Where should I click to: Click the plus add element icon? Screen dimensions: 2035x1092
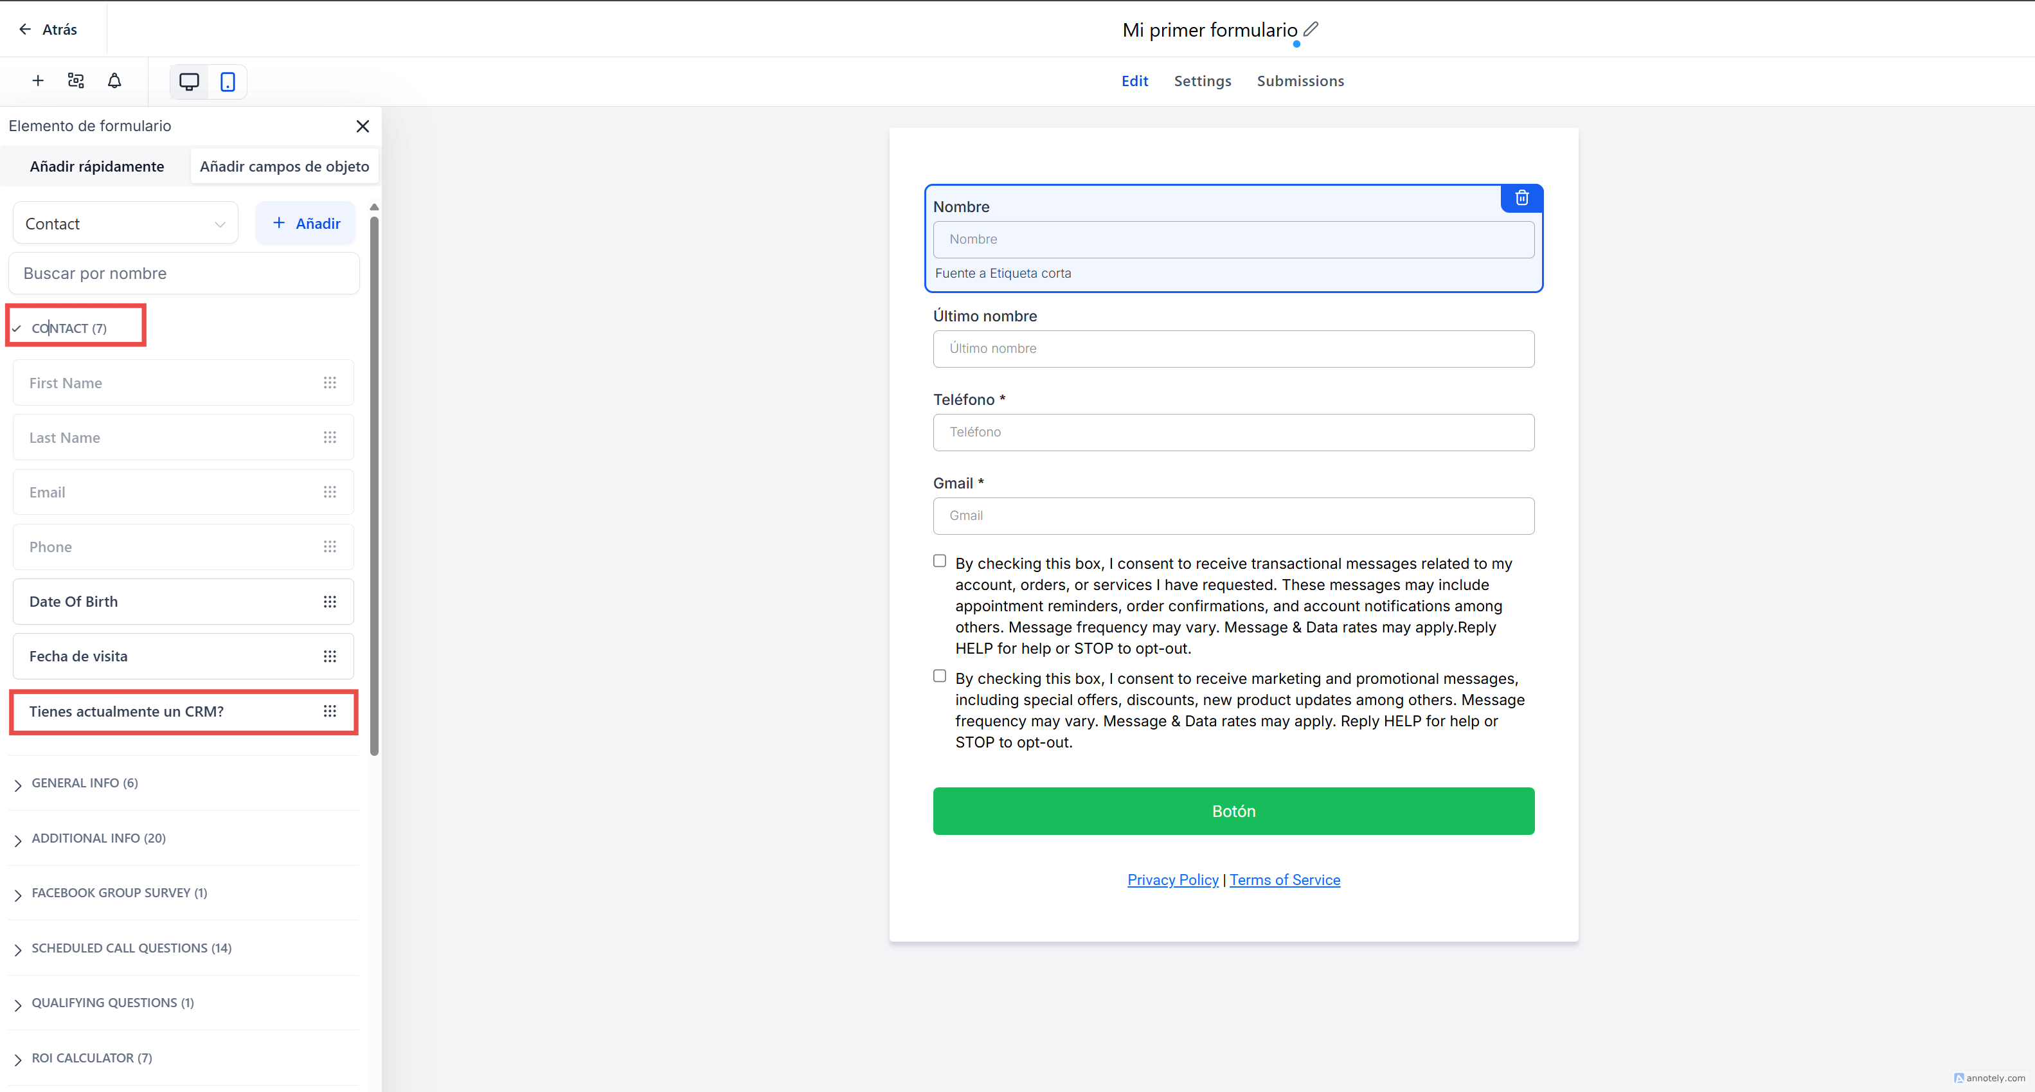pos(37,80)
